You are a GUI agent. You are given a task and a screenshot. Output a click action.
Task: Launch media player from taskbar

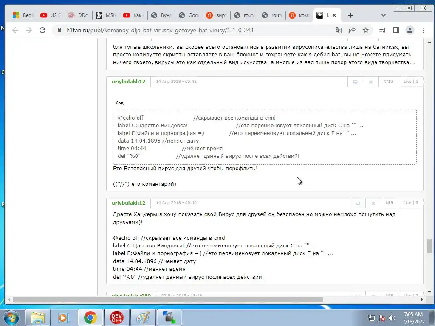click(64, 318)
